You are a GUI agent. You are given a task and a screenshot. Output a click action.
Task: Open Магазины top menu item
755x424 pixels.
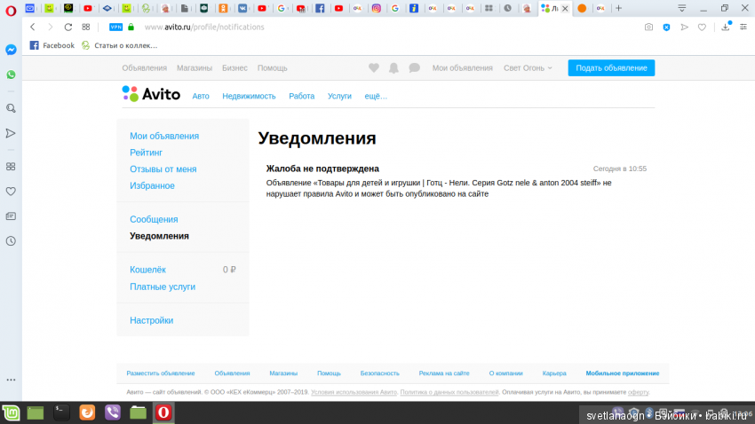(195, 67)
